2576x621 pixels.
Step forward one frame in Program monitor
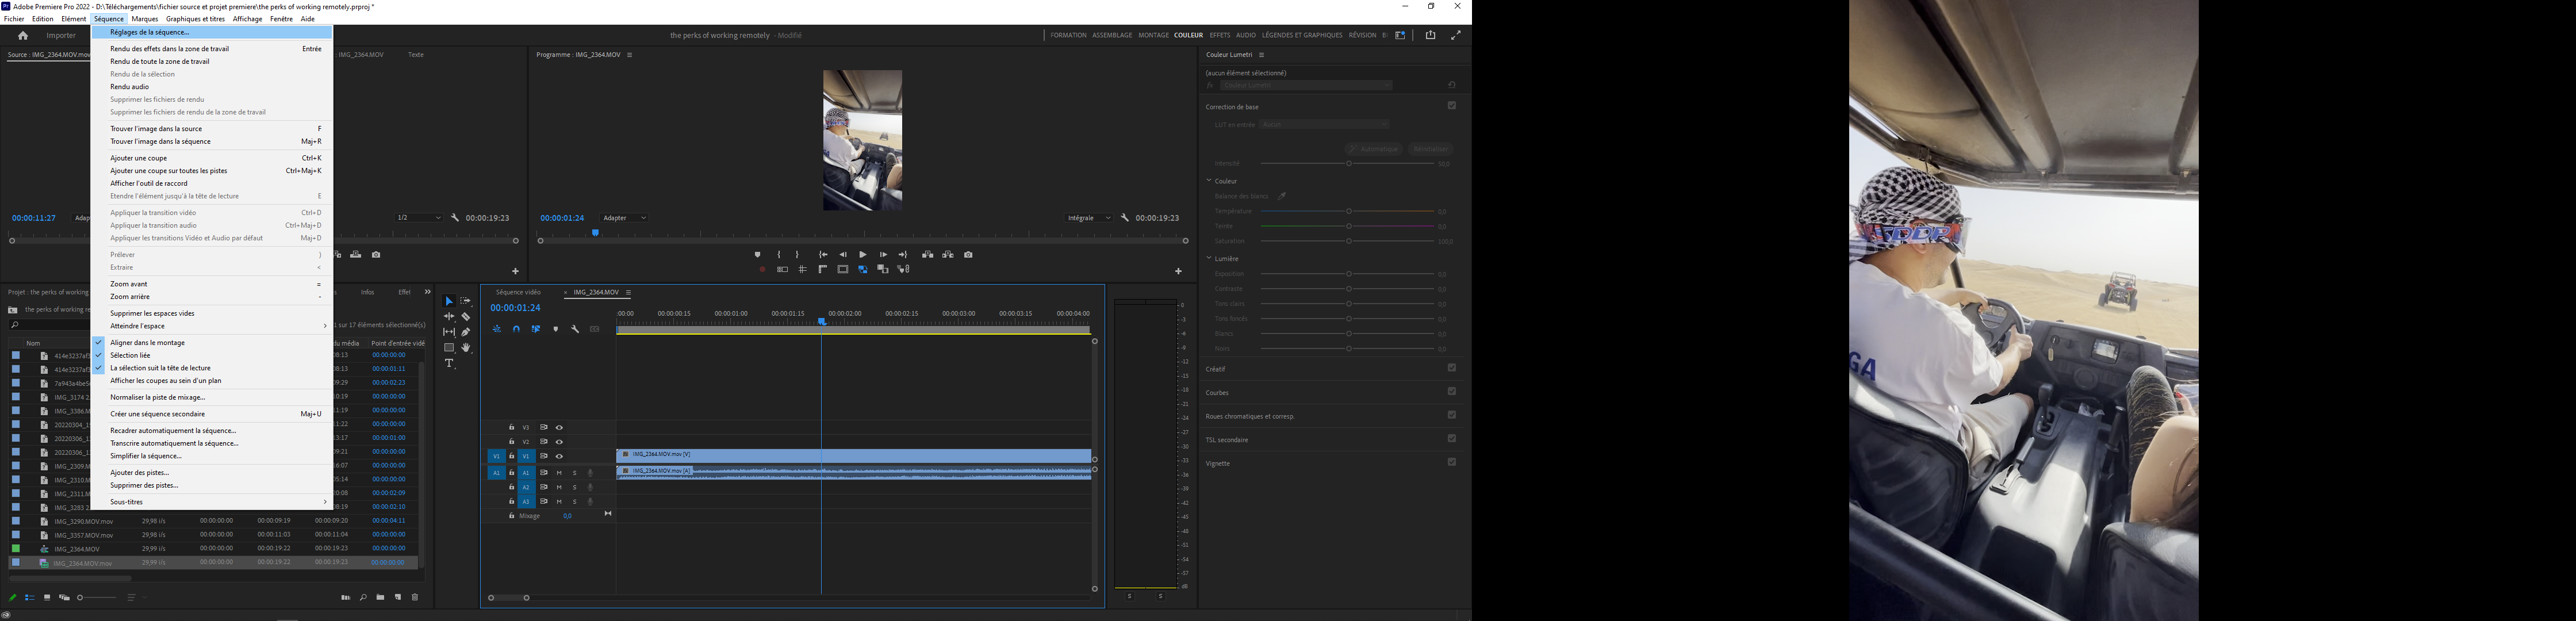(883, 255)
